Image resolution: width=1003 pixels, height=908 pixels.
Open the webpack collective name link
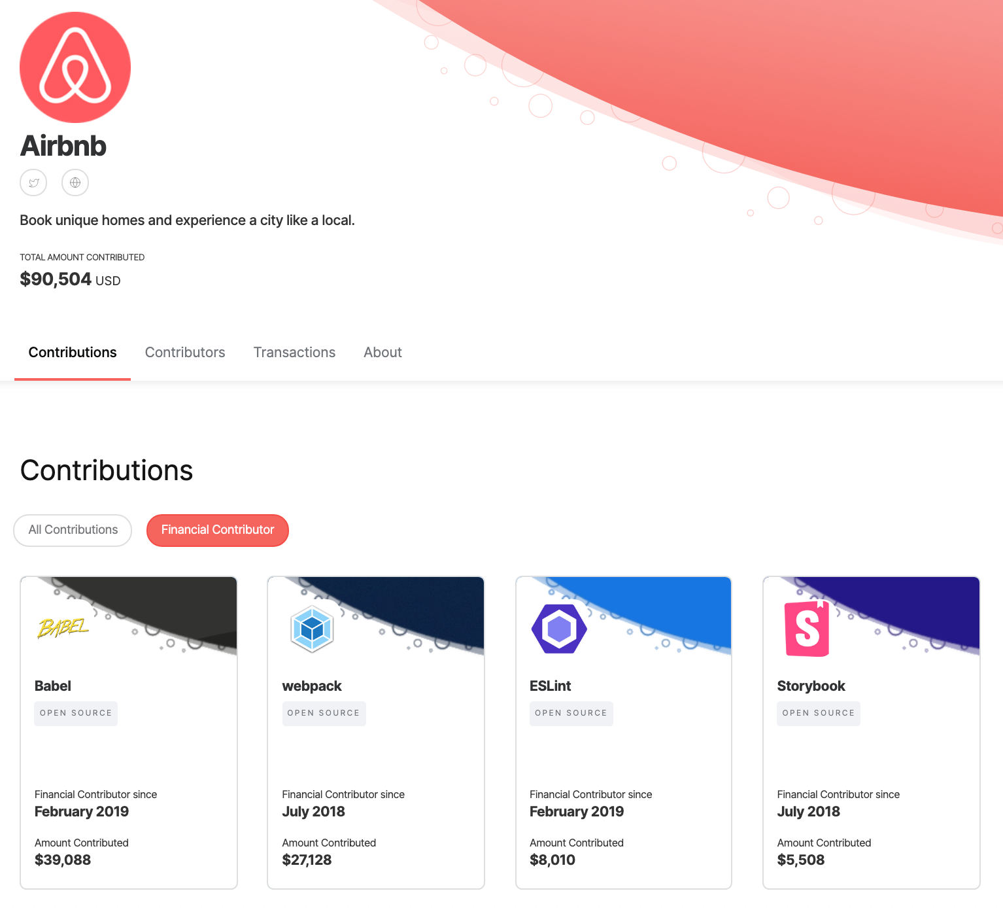pos(312,686)
